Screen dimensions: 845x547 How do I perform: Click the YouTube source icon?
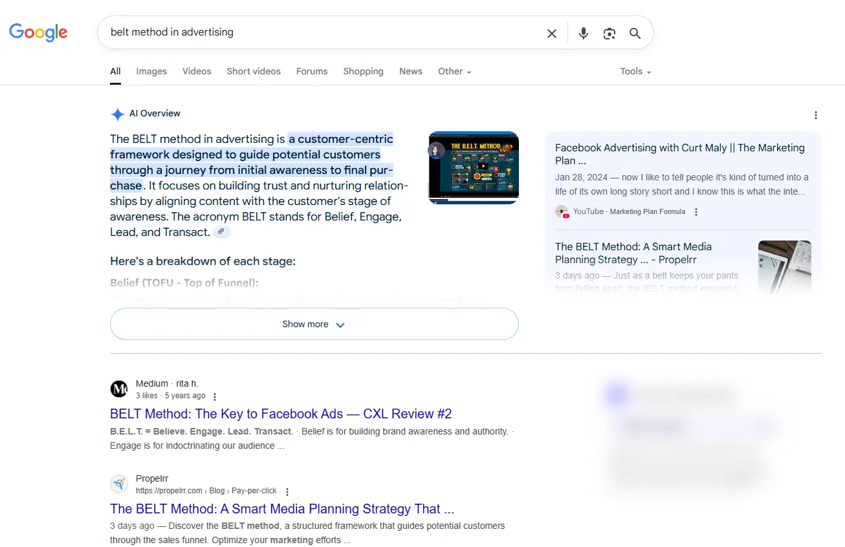pyautogui.click(x=562, y=211)
